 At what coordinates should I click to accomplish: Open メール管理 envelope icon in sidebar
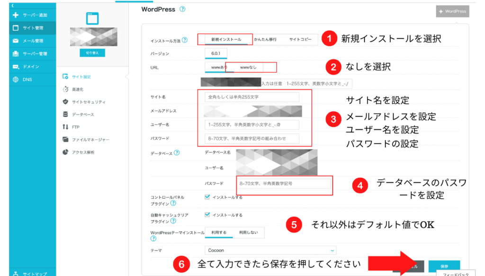coord(16,41)
